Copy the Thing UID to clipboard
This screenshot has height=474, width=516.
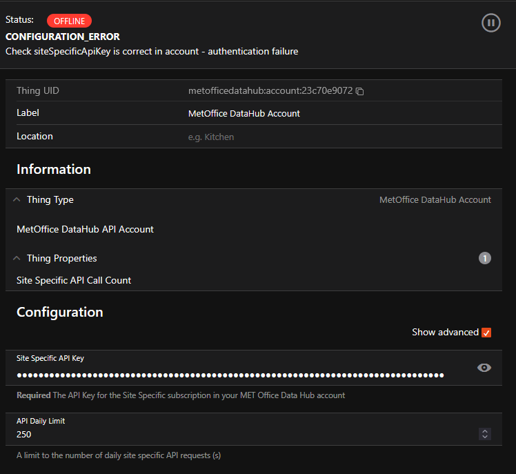(x=359, y=91)
